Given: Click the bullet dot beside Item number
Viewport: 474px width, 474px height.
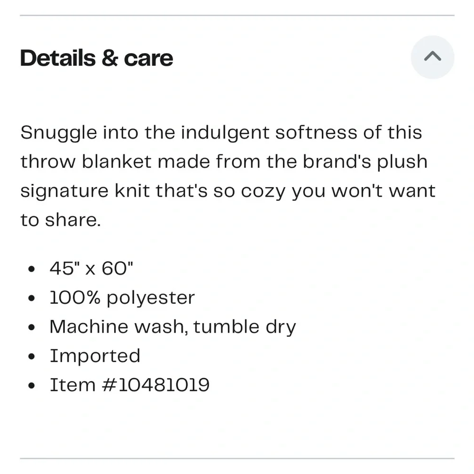Looking at the screenshot, I should [32, 385].
